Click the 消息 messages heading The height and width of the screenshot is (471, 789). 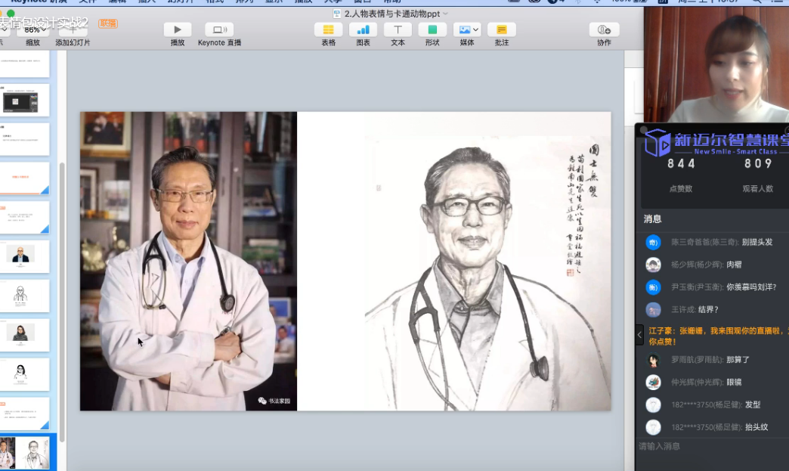pos(653,219)
